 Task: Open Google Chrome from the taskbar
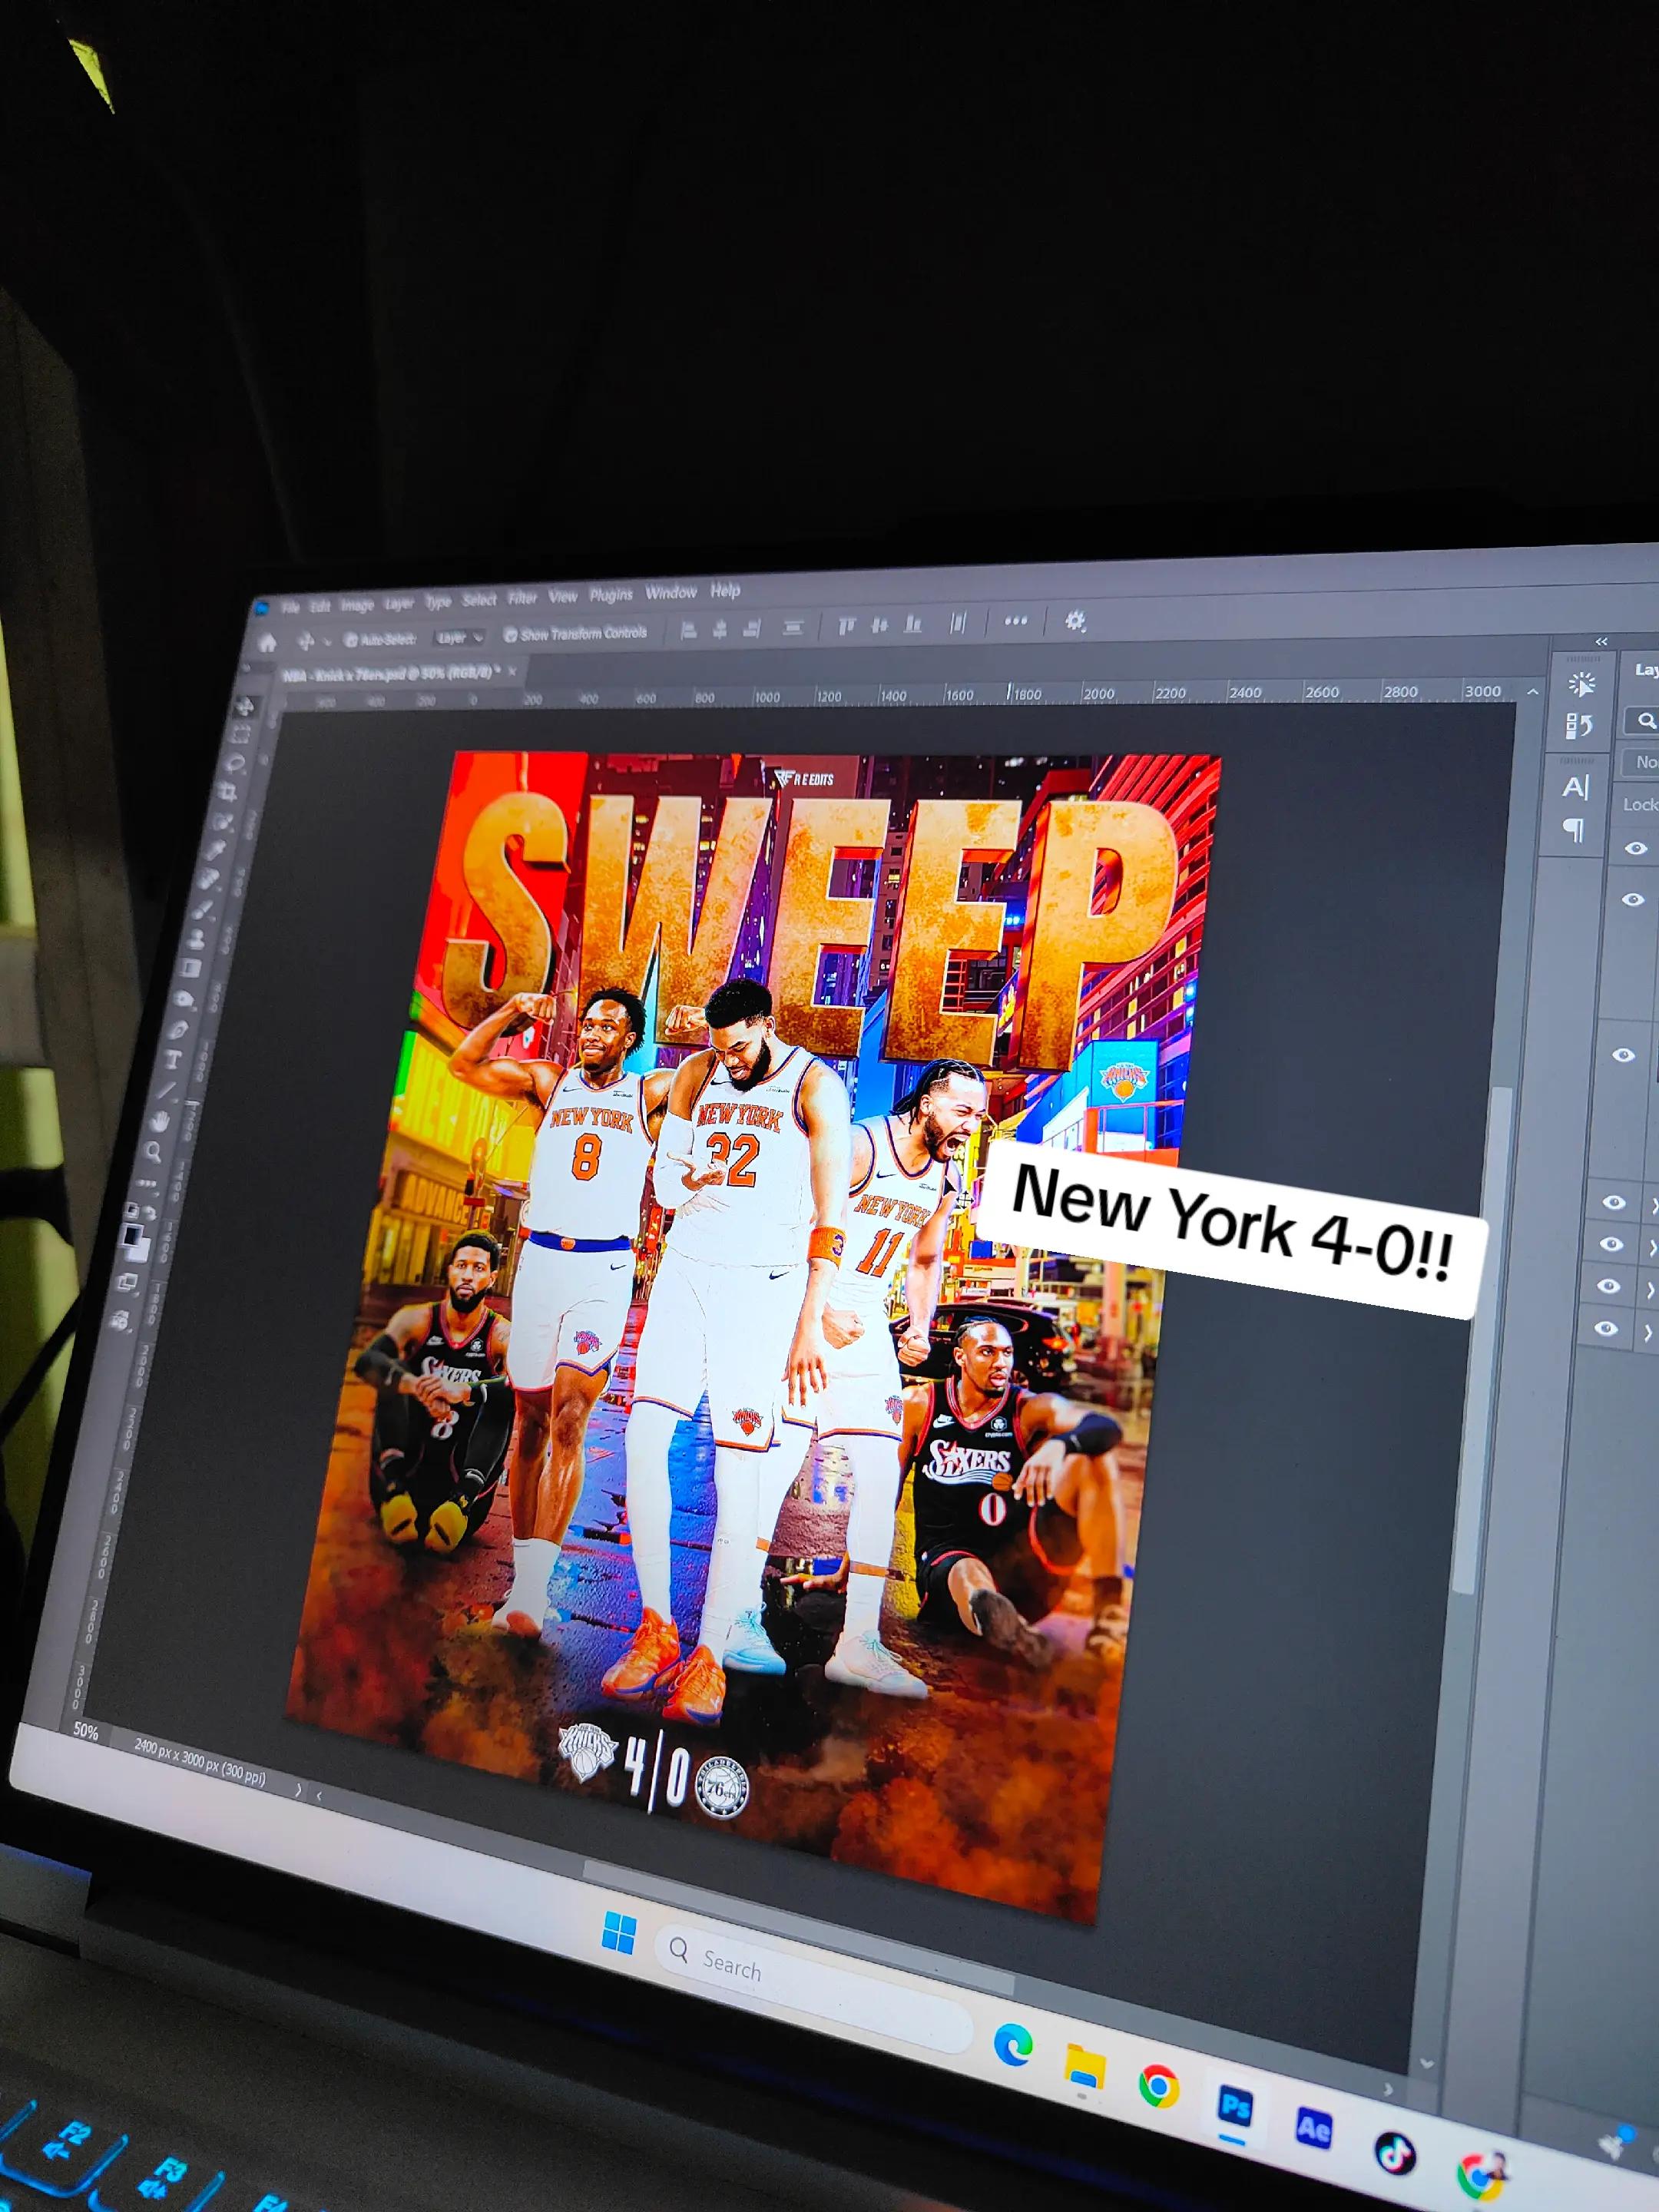point(1158,2086)
